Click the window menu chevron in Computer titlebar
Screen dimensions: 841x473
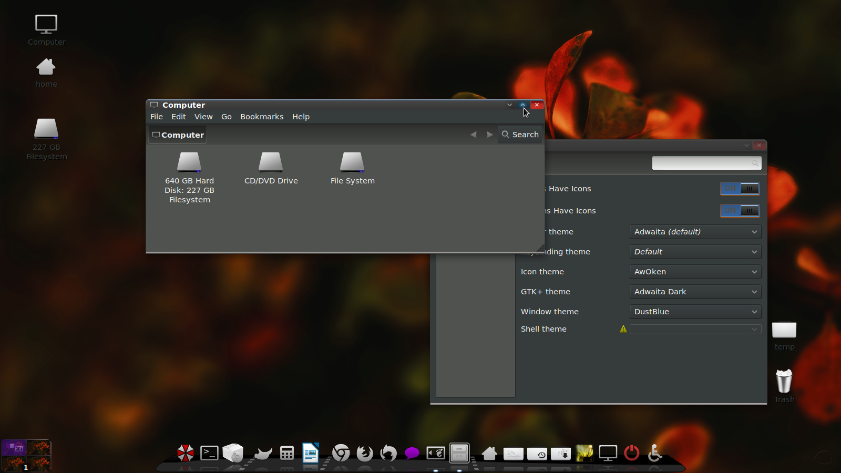509,105
